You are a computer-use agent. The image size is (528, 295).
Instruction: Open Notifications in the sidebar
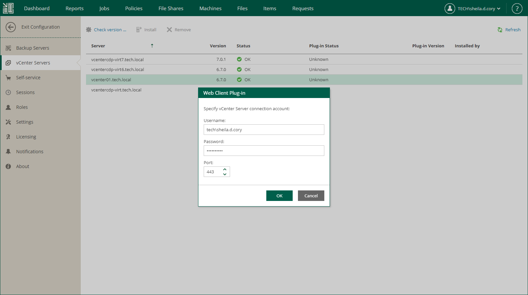click(x=41, y=152)
